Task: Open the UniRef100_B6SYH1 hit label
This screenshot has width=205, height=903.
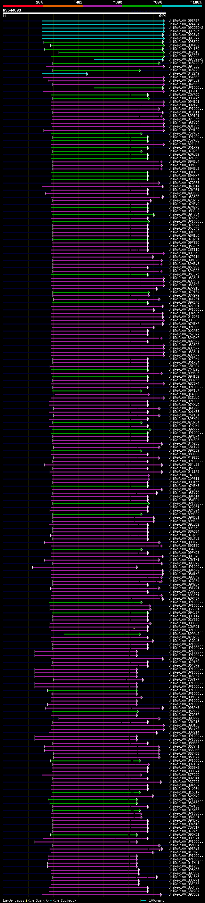Action: [x=184, y=747]
